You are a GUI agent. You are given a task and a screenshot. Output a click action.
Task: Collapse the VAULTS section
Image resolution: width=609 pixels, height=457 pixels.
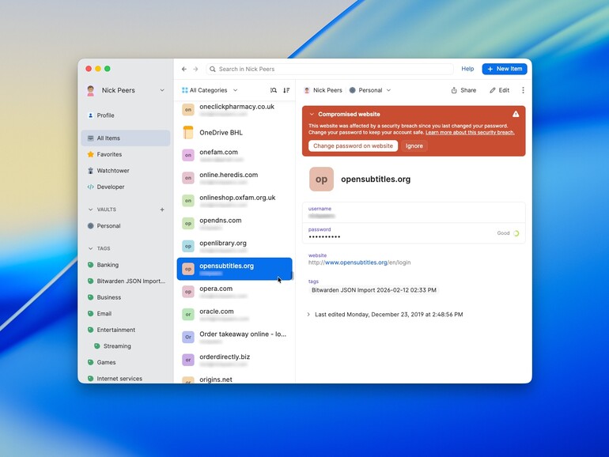click(90, 210)
